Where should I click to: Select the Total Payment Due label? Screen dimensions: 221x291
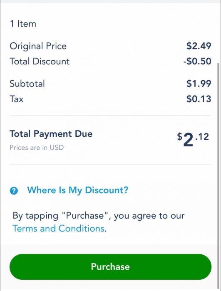click(x=51, y=134)
